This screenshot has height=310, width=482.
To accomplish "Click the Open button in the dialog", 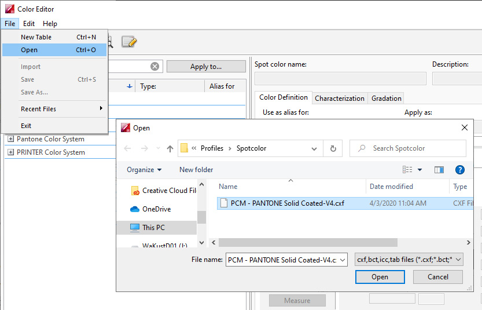I will click(x=380, y=277).
